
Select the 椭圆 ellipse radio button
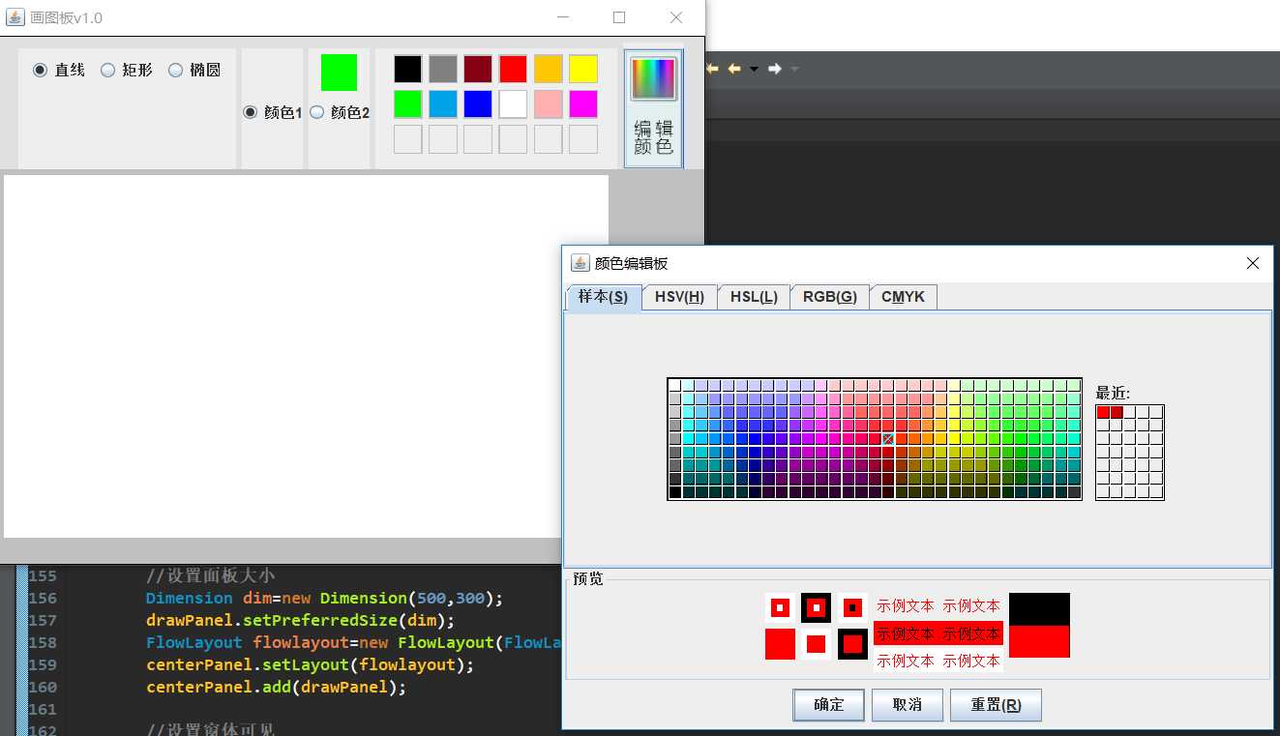[x=194, y=70]
